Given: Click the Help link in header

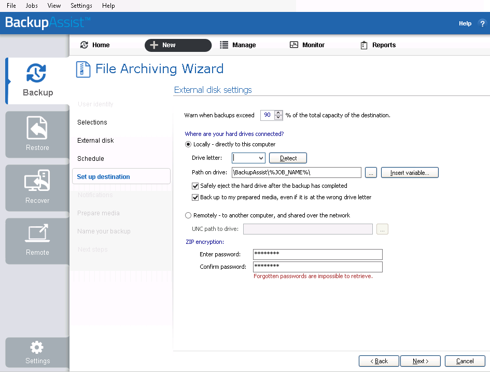Looking at the screenshot, I should tap(465, 23).
